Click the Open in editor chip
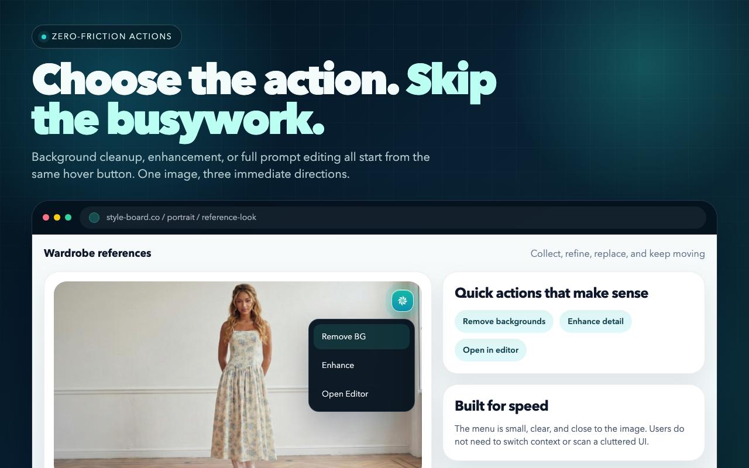This screenshot has width=749, height=468. (490, 350)
